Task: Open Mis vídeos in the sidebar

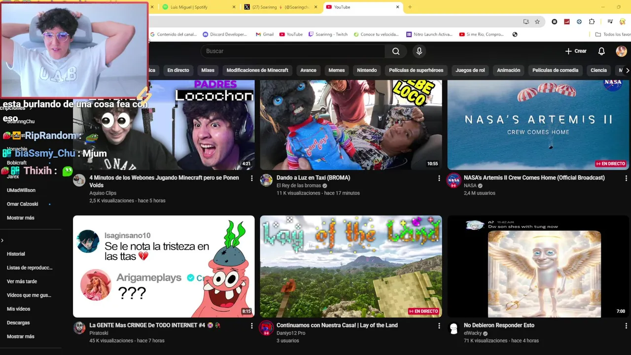Action: (x=18, y=309)
